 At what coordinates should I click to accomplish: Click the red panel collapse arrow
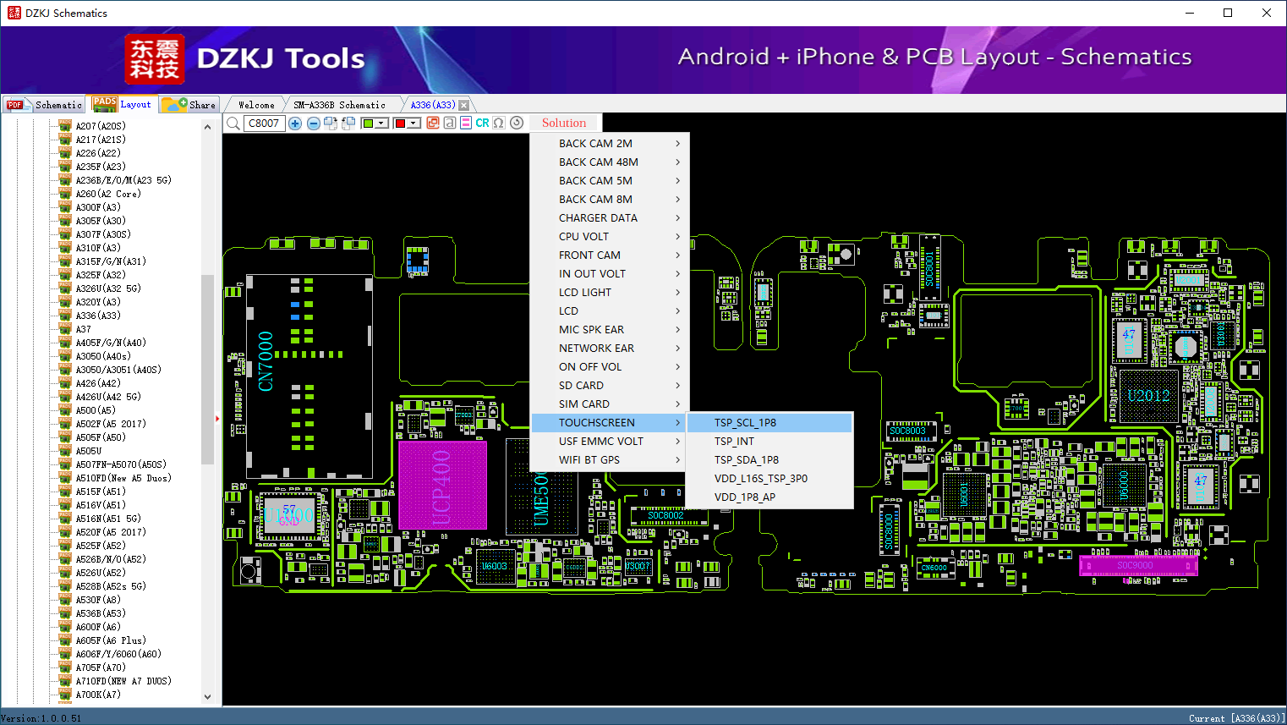point(217,418)
